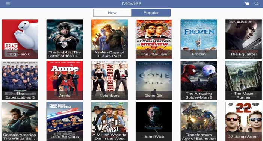Open The Expendables 3 poster
Screen dimensions: 263x141
pos(20,80)
